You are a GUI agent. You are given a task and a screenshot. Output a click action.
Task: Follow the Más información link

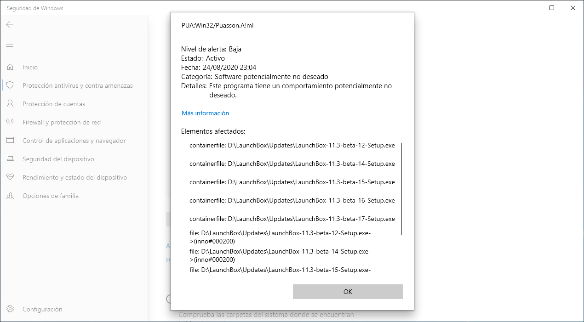click(x=205, y=113)
